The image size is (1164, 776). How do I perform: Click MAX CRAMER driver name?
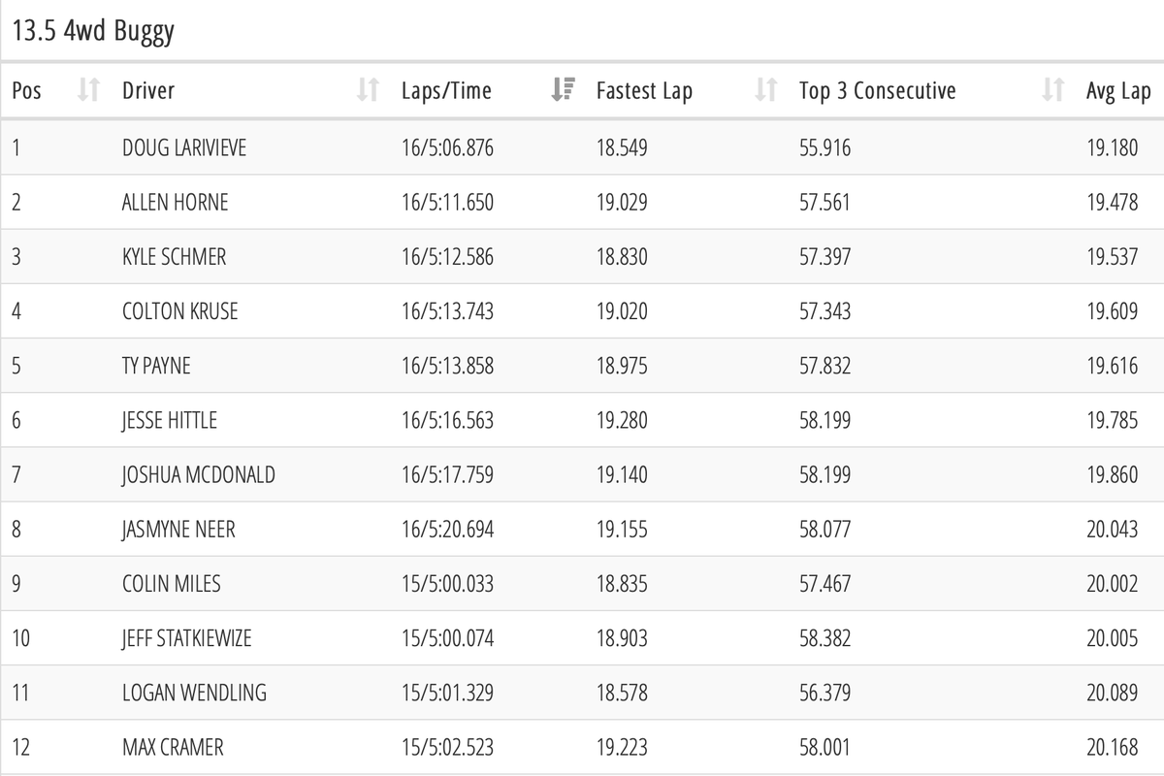coord(173,748)
